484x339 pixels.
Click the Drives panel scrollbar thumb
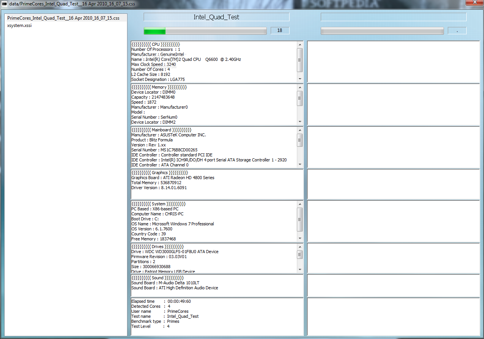[300, 255]
